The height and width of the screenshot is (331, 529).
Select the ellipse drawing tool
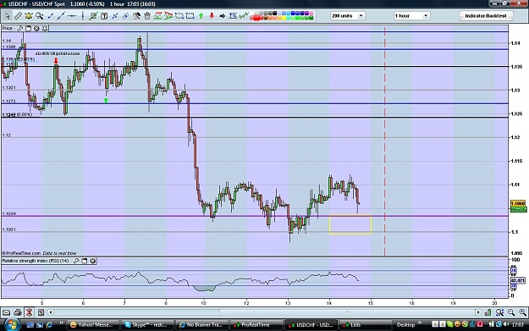(x=179, y=15)
